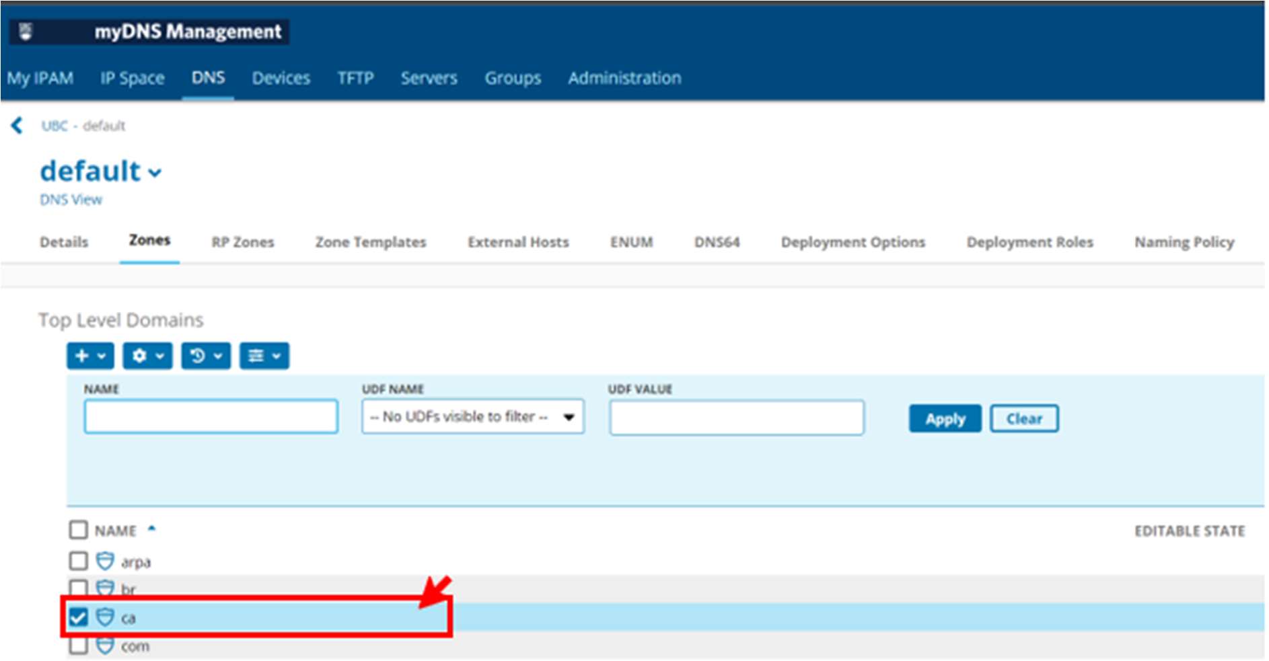The width and height of the screenshot is (1269, 661).
Task: Click the zone icon next to com
Action: tap(105, 646)
